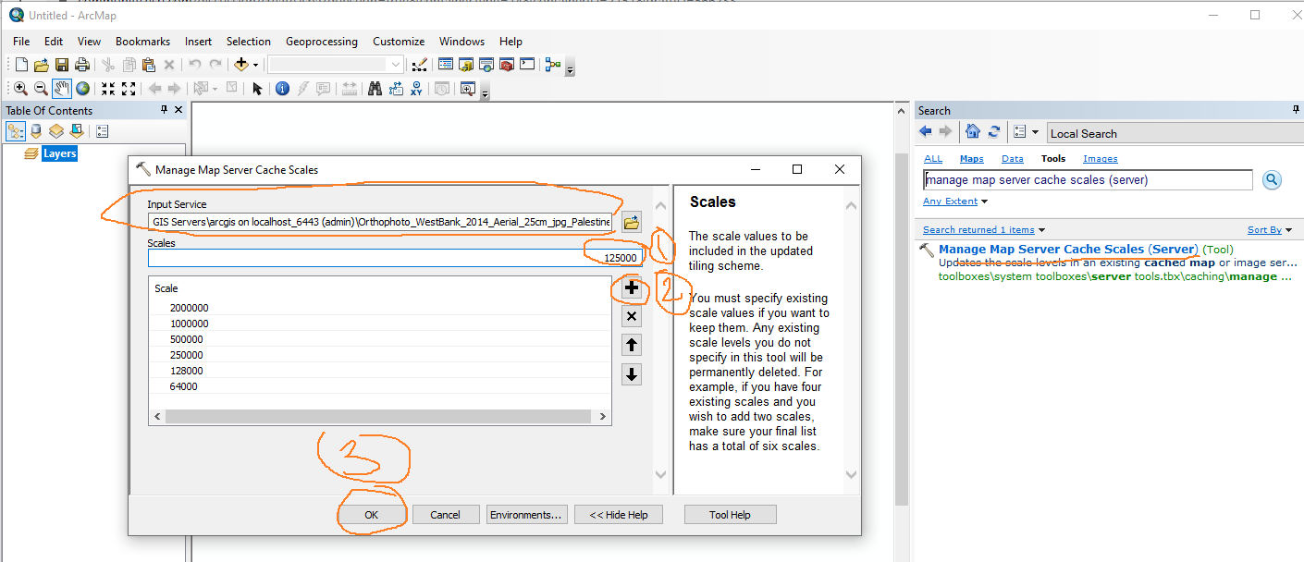Click the Tool Help button
Screen dimensions: 1304x562
click(730, 515)
